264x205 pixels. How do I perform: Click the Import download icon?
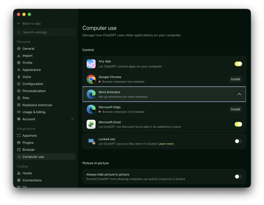coord(19,55)
